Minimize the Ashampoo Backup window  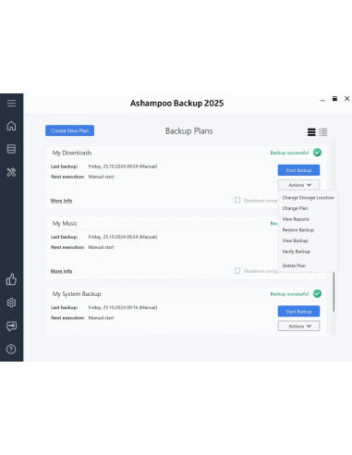[322, 100]
